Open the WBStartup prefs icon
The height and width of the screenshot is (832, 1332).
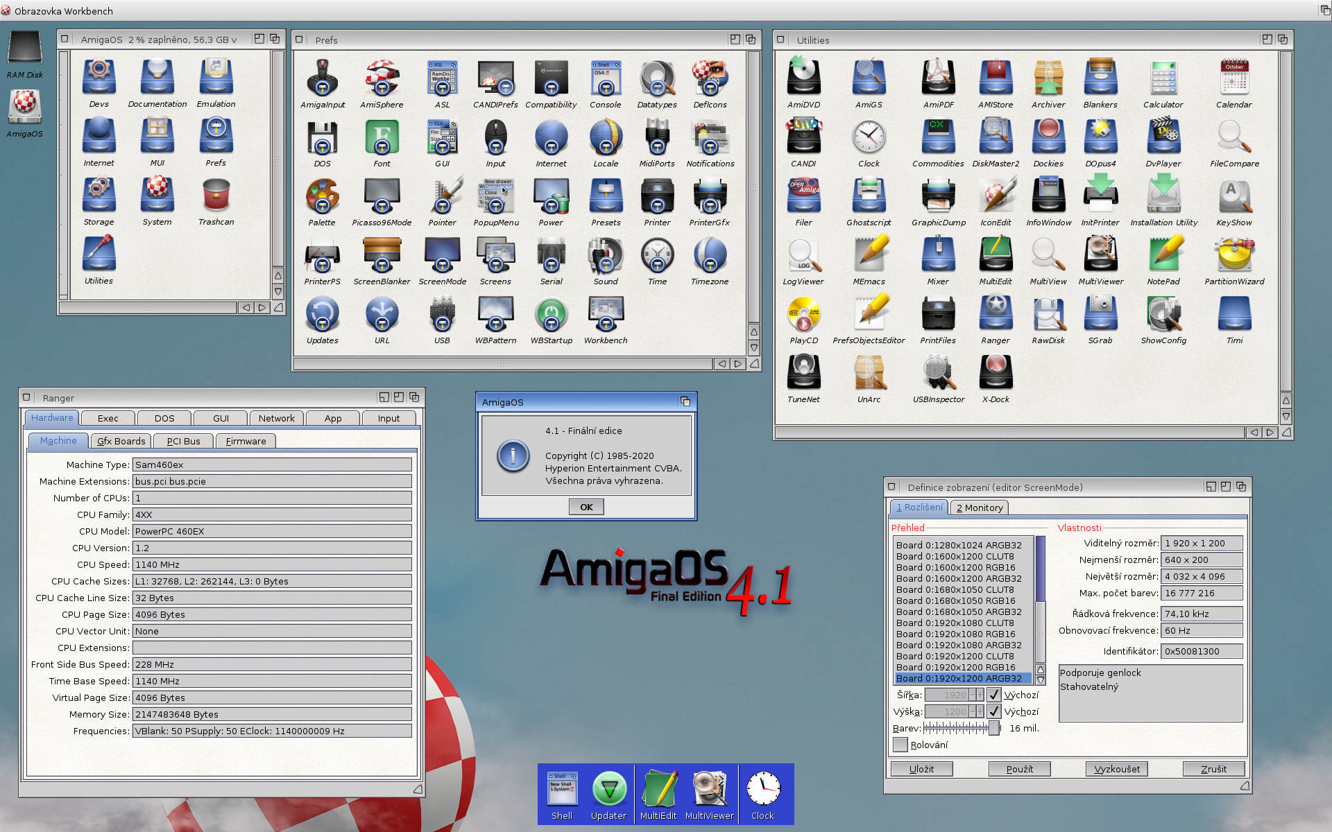(551, 314)
